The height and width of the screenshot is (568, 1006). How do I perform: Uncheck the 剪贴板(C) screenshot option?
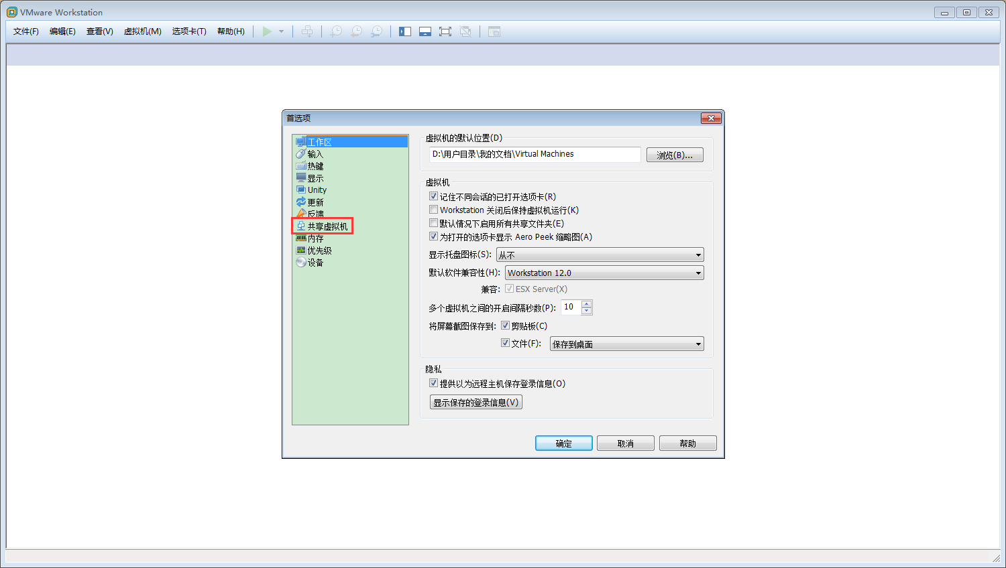[x=506, y=325]
